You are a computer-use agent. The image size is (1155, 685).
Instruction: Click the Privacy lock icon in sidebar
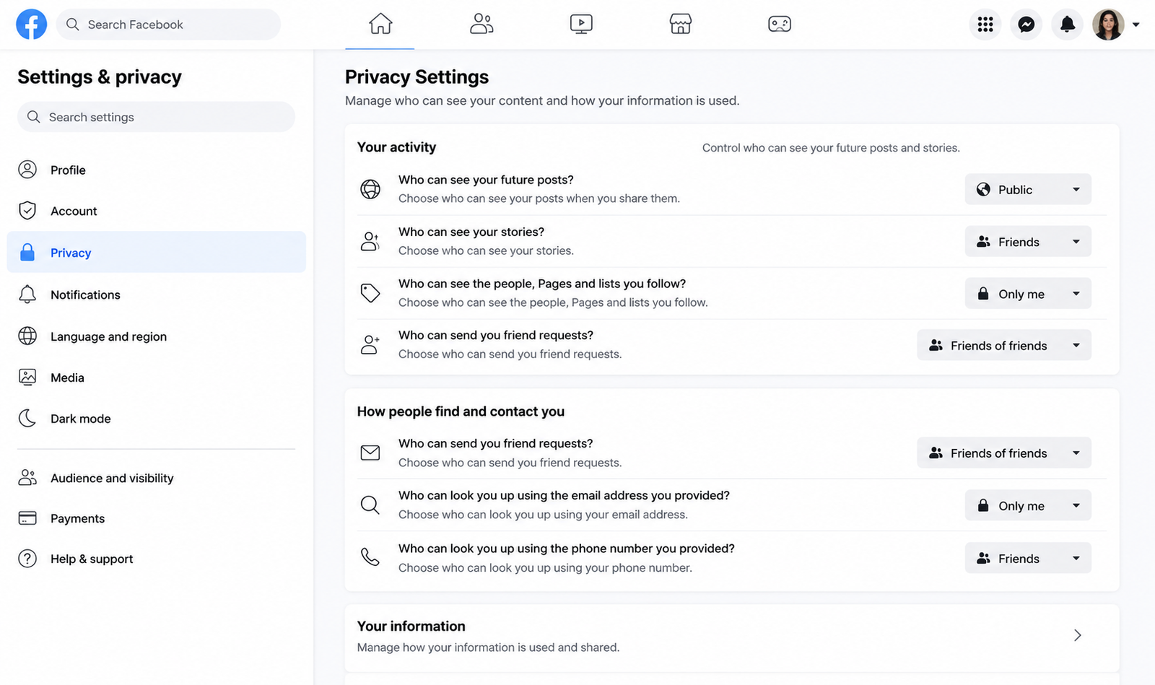(x=27, y=253)
